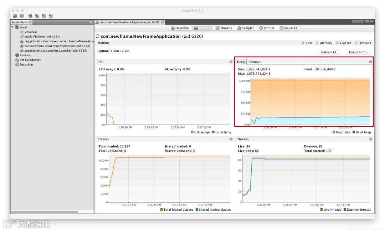Screen dimensions: 385x231
Task: Click the Total loaded classes legend swatch
Action: [x=161, y=210]
